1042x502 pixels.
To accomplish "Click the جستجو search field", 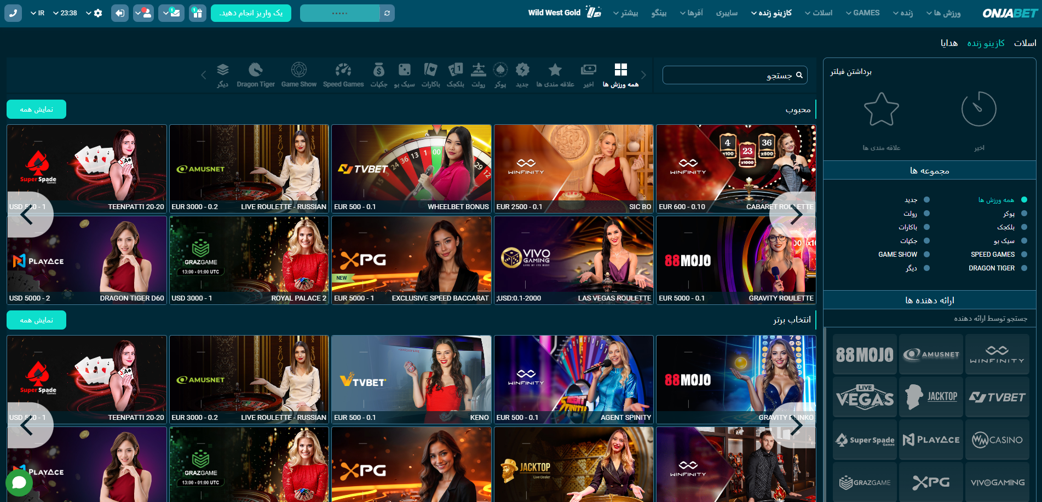I will point(728,75).
